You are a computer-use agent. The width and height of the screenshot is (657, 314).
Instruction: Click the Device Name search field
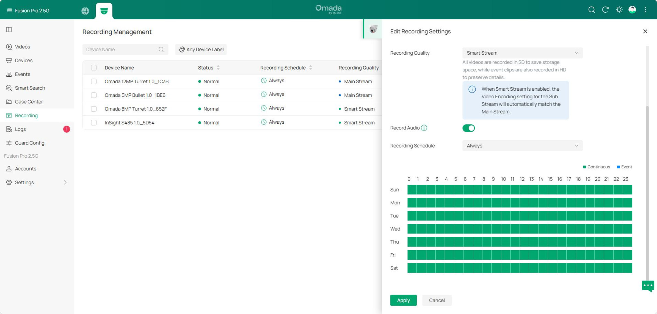pos(125,49)
